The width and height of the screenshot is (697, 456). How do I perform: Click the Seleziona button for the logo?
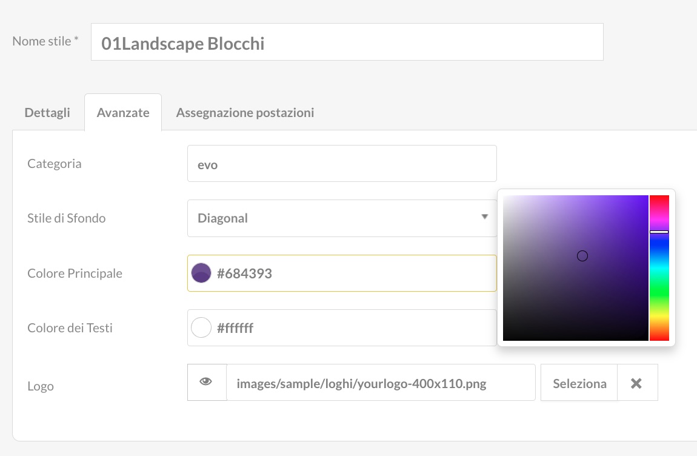coord(579,383)
